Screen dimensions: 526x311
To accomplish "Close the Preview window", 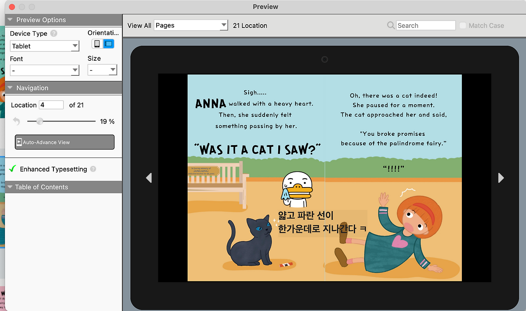I will point(12,7).
